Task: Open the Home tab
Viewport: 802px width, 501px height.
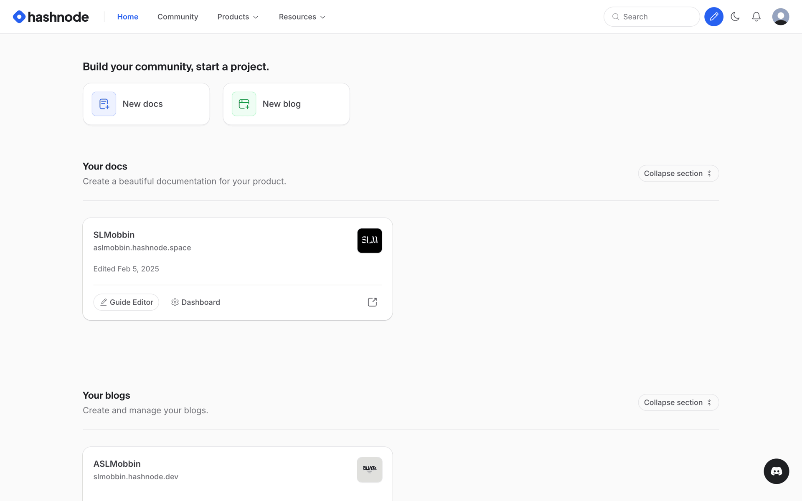Action: 127,17
